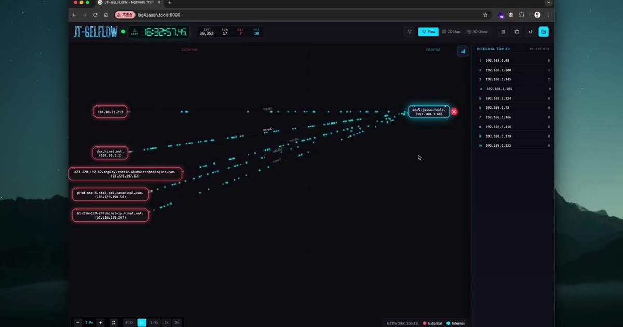The height and width of the screenshot is (327, 623).
Task: Click the JT-GELFLOW logo
Action: click(x=96, y=32)
